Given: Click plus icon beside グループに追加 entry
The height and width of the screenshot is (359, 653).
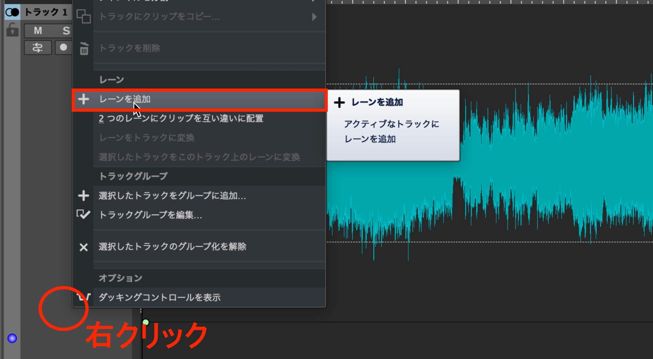Looking at the screenshot, I should click(x=83, y=195).
